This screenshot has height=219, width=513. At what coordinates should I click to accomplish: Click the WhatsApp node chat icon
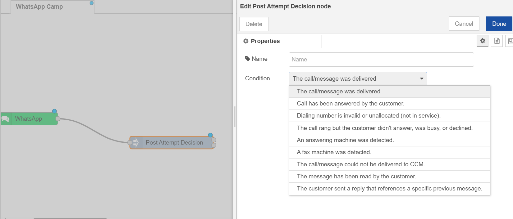(6, 119)
